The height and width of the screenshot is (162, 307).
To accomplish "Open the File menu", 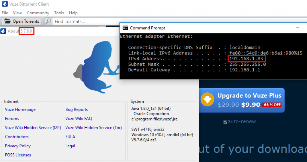I will pyautogui.click(x=5, y=13).
